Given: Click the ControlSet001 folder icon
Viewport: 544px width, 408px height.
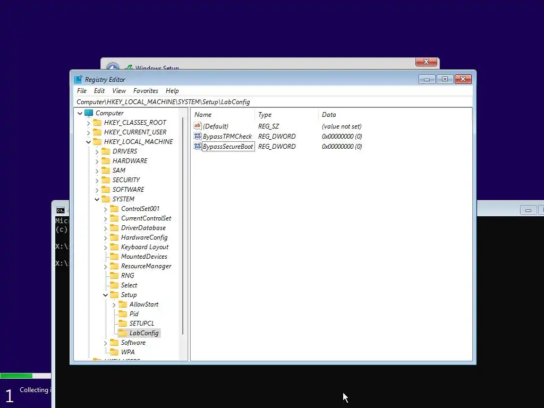Looking at the screenshot, I should tap(114, 208).
